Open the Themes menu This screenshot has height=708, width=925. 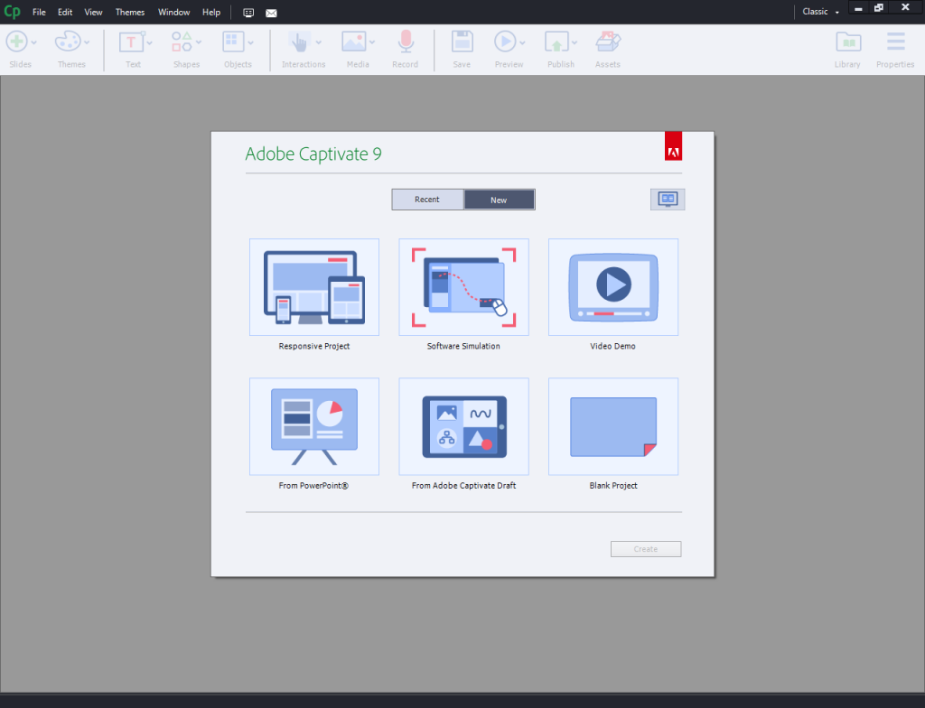click(x=129, y=12)
